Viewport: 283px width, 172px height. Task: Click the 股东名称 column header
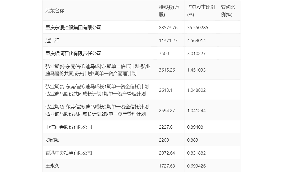click(55, 11)
